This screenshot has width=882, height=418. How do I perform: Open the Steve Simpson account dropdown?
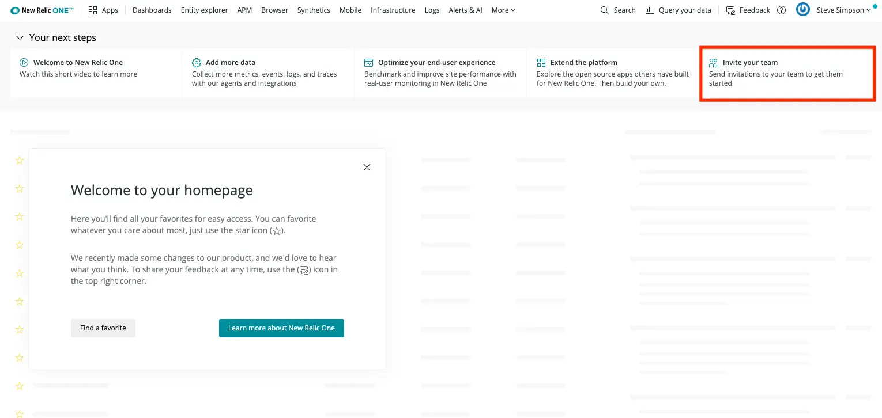tap(842, 10)
